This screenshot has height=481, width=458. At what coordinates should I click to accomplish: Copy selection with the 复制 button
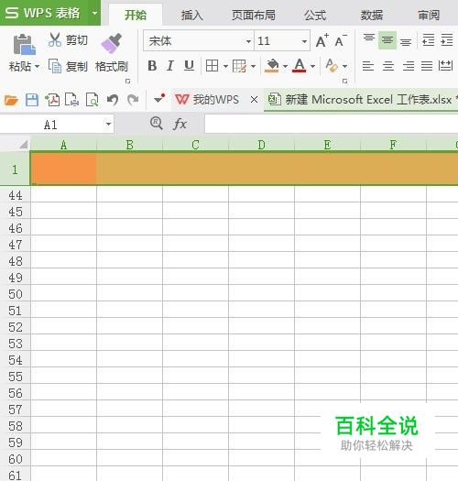click(68, 66)
